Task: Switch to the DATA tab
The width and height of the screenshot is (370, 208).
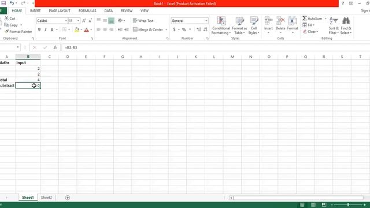Action: [108, 11]
